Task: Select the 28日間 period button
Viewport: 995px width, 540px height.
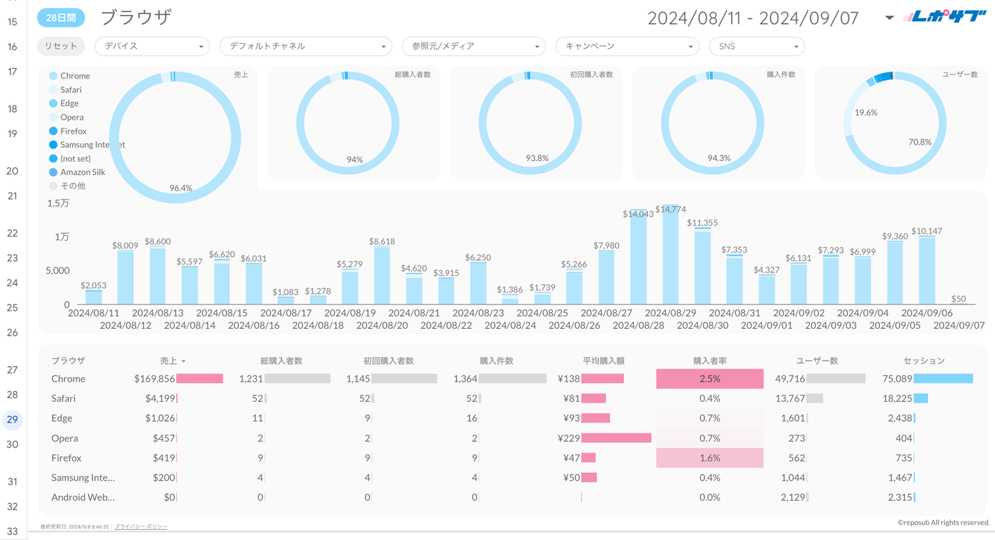Action: 61,18
